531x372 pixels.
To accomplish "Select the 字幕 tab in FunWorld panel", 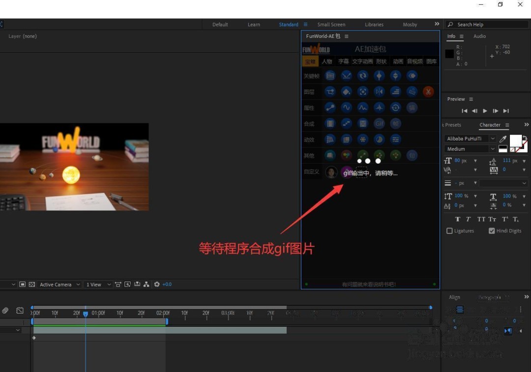I will pyautogui.click(x=343, y=61).
